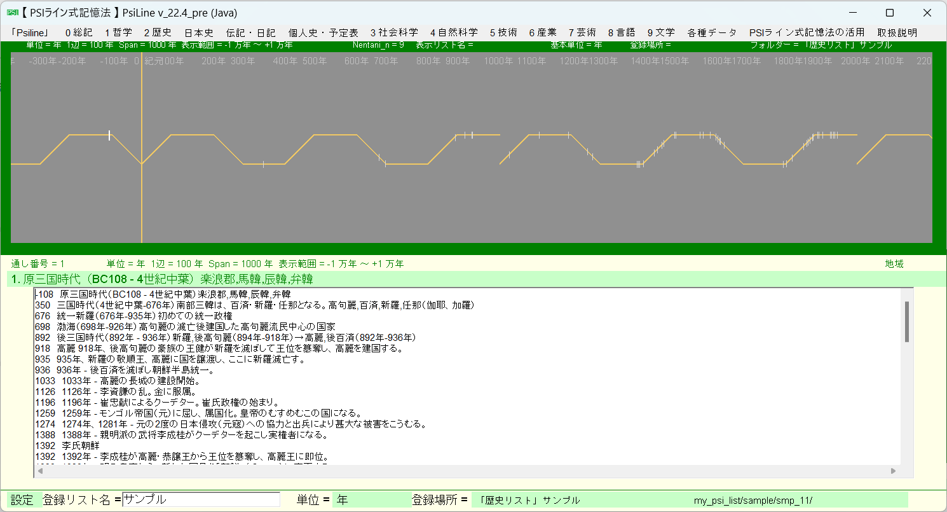Screen dimensions: 947x512
Task: Open the 4 自然科学 menu
Action: pos(454,32)
